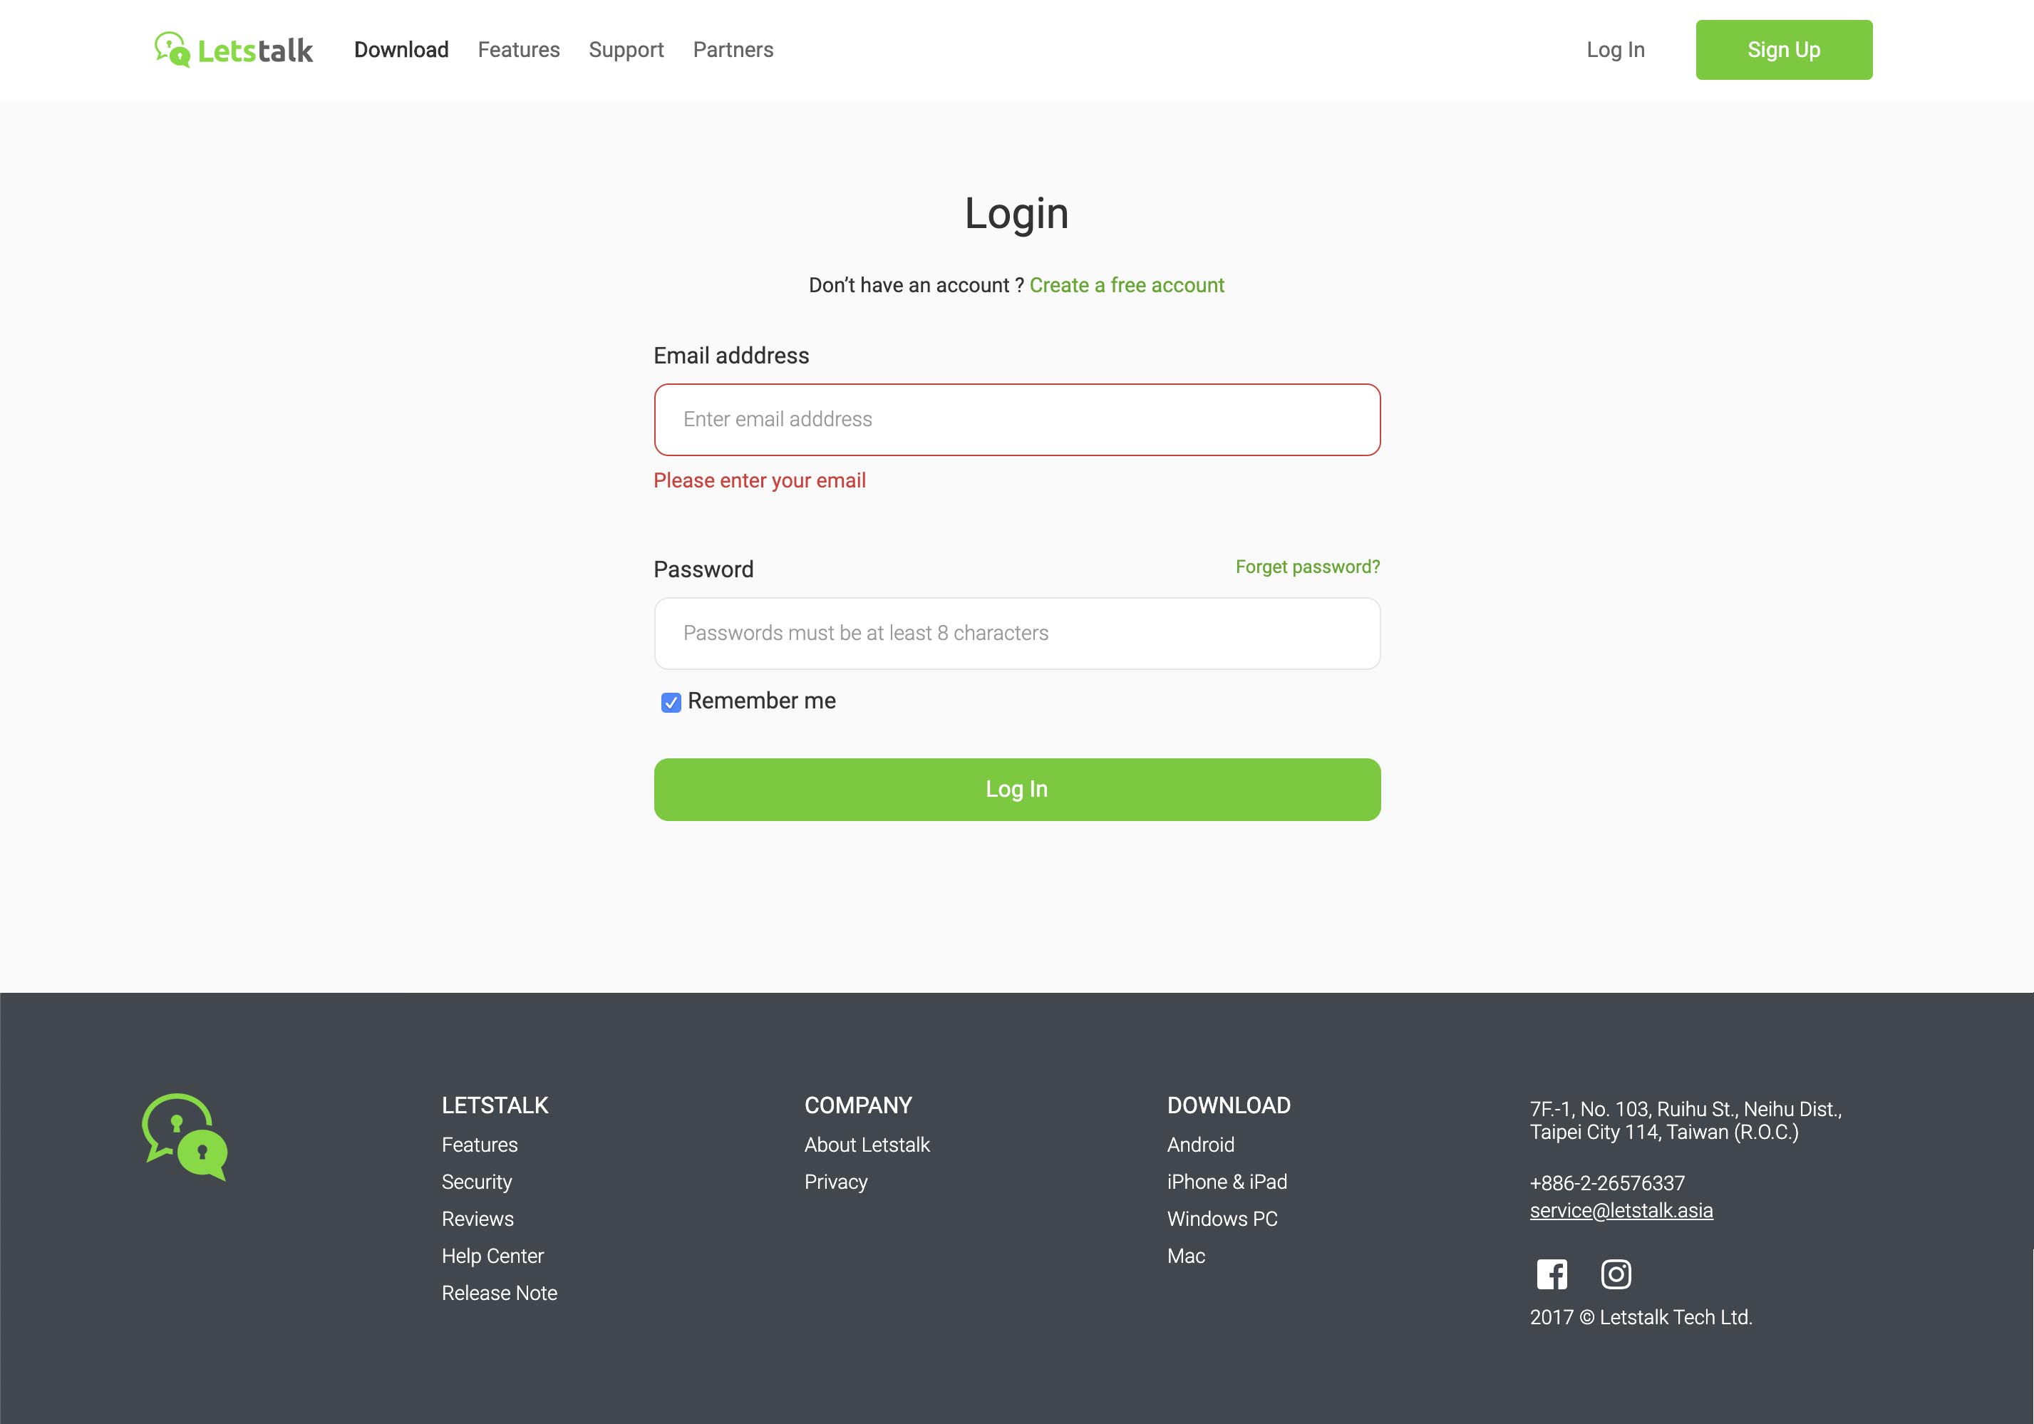Open the Download menu item

click(x=401, y=50)
